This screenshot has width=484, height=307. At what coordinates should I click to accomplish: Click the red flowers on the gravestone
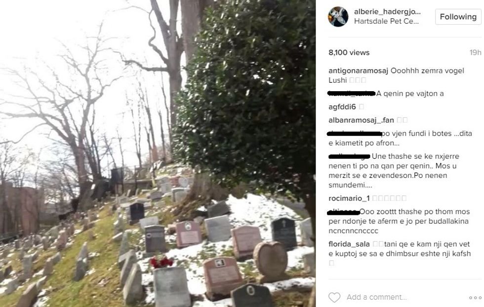[161, 262]
